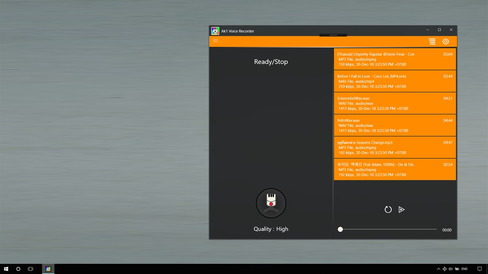This screenshot has height=274, width=488.
Task: Click the Ak1 Voice Recorder app icon
Action: [215, 31]
